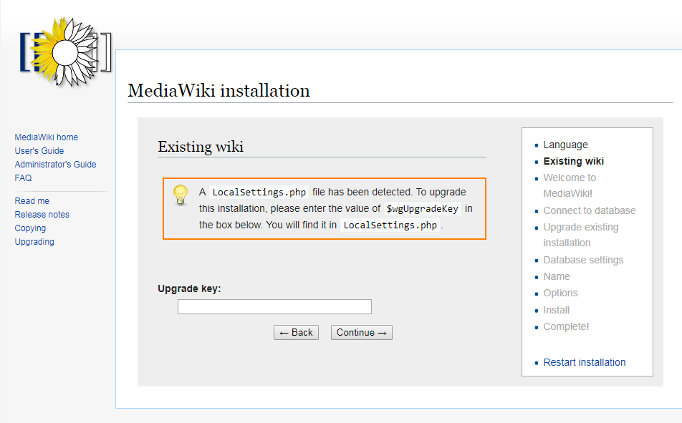Viewport: 682px width, 423px height.
Task: Click the Database settings step
Action: pos(583,260)
